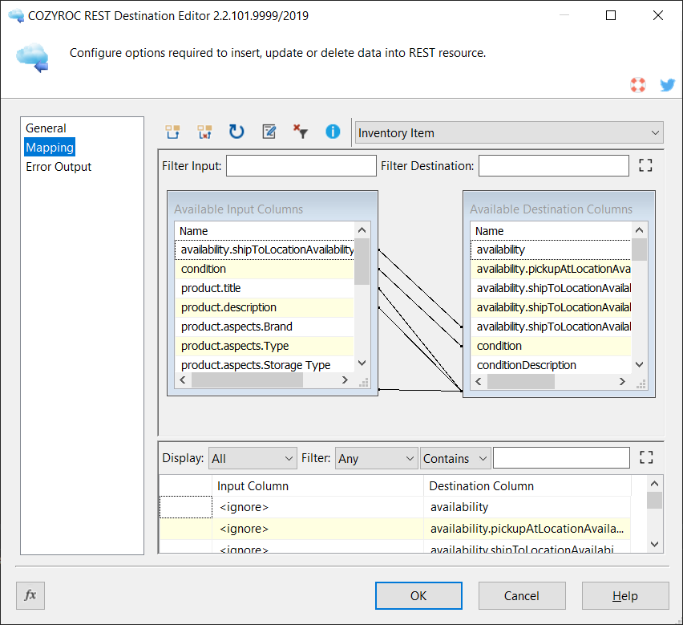The height and width of the screenshot is (625, 683).
Task: Click the Destination Columns Name header
Action: (551, 231)
